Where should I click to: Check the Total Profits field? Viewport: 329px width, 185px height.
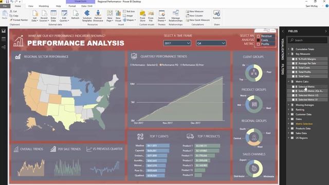293,72
